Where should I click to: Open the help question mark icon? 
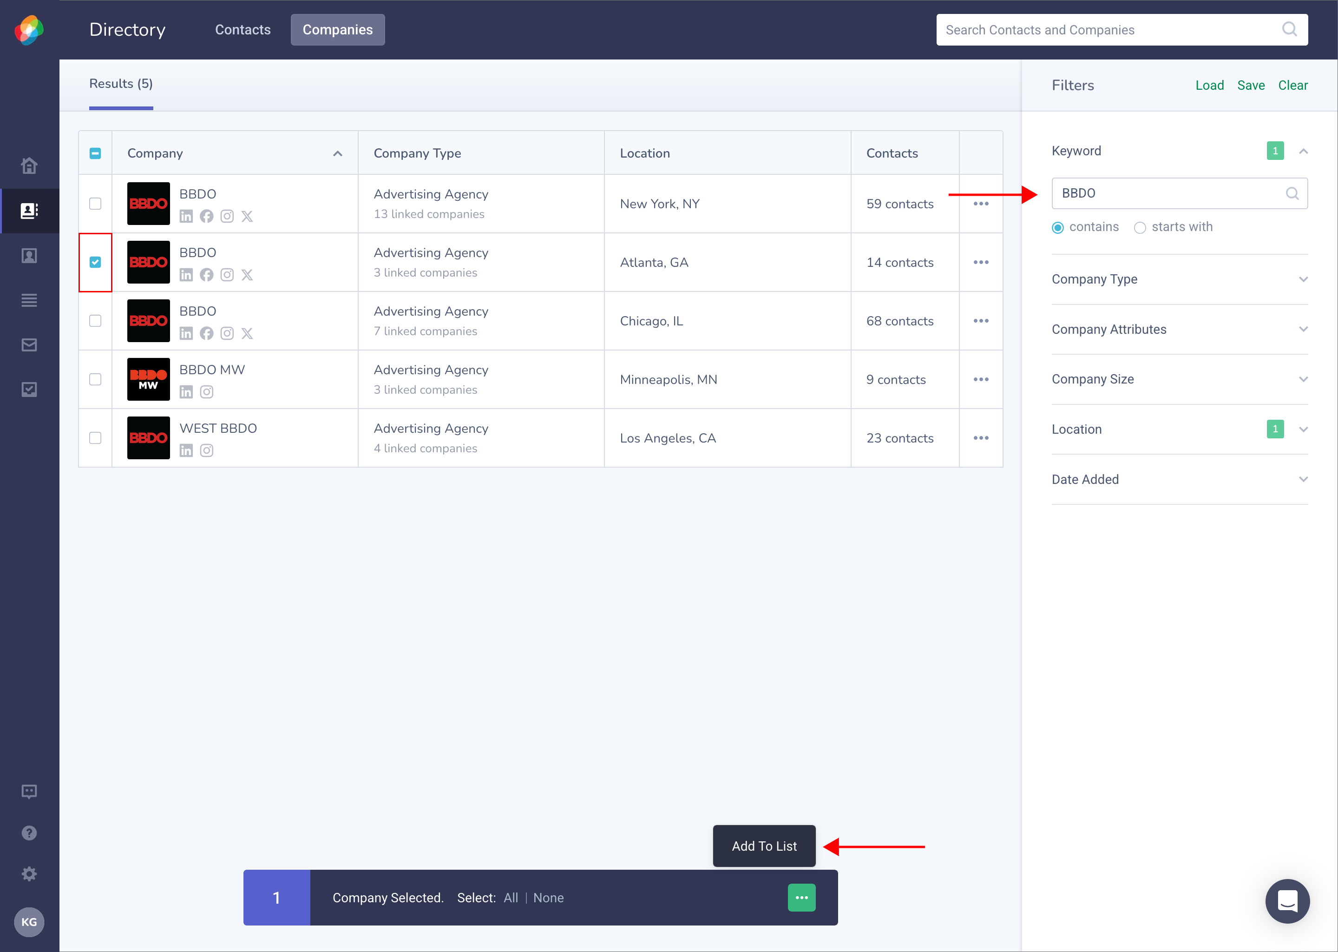click(29, 833)
